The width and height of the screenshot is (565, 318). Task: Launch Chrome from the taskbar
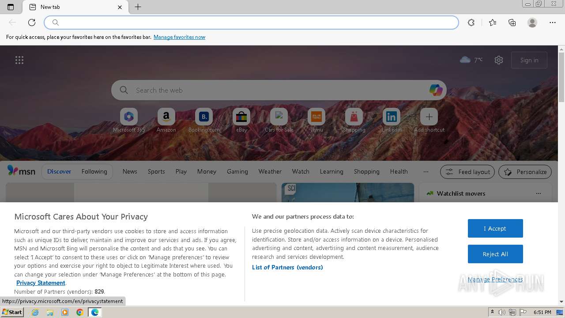click(x=79, y=312)
